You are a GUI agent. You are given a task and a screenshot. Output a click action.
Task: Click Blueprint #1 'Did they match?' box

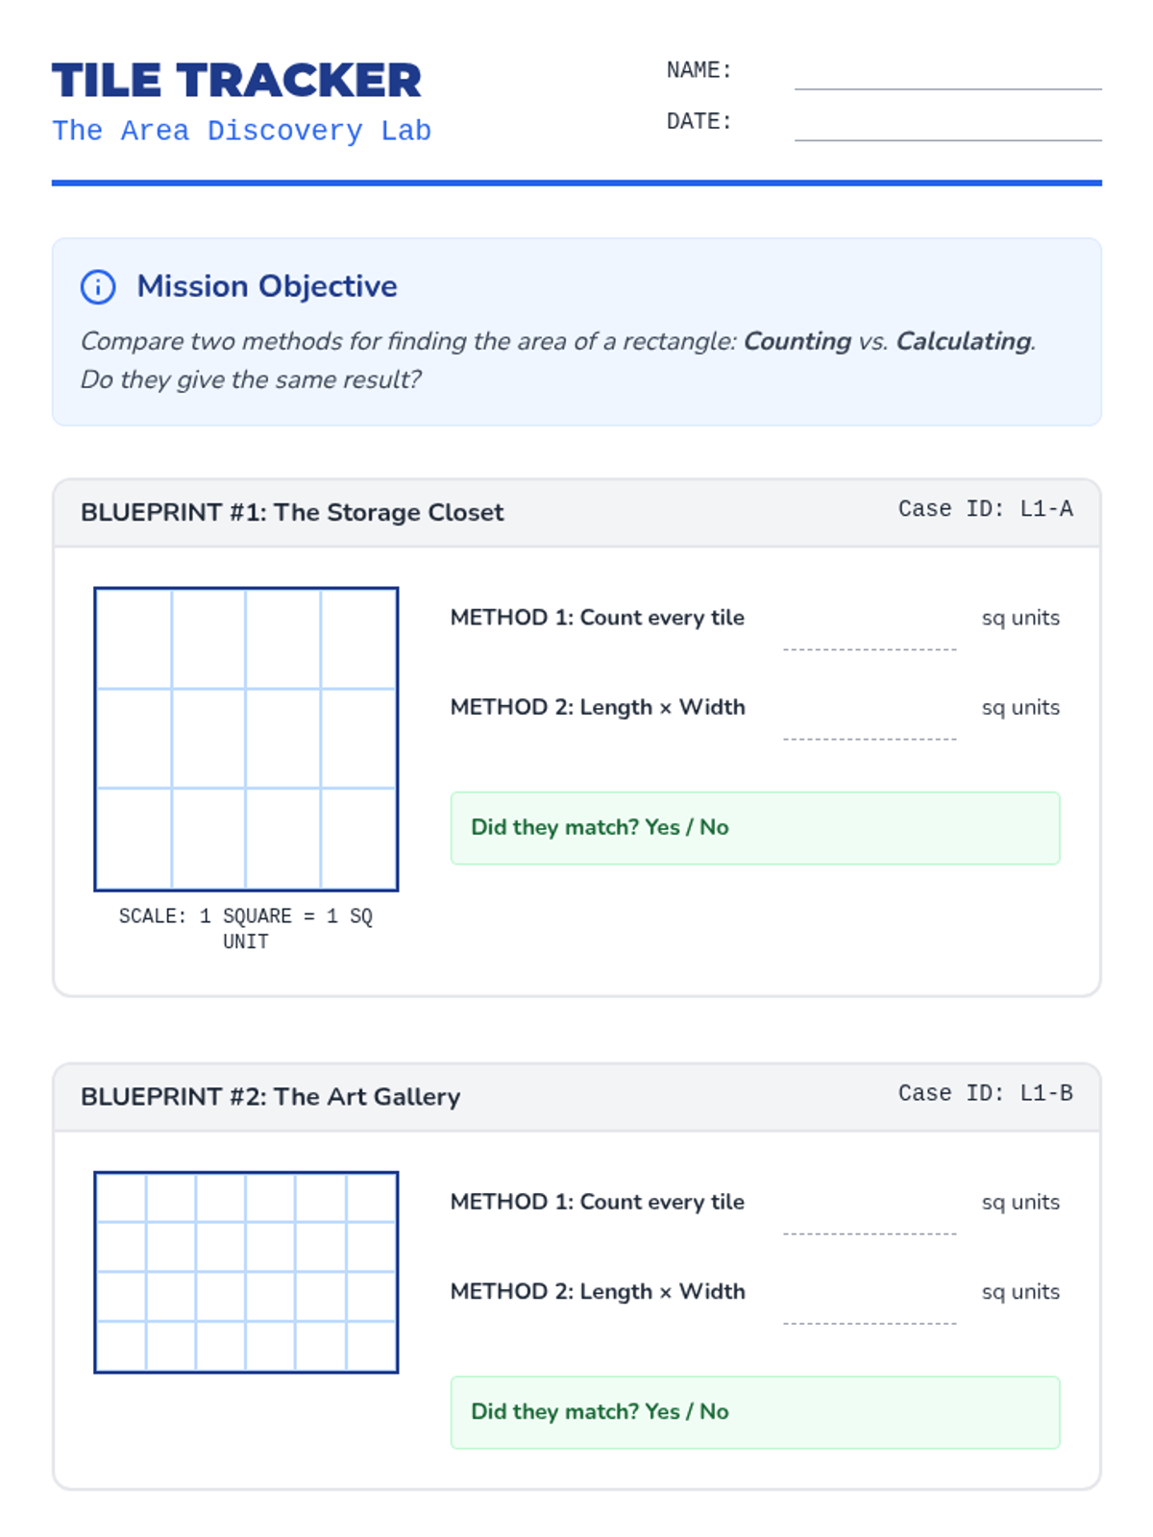point(754,828)
